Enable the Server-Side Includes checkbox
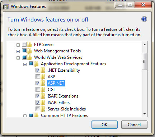The image size is (155, 137). [38, 109]
